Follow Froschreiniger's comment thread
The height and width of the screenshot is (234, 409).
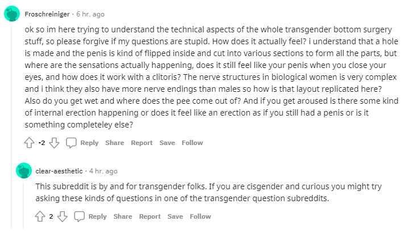pyautogui.click(x=192, y=143)
